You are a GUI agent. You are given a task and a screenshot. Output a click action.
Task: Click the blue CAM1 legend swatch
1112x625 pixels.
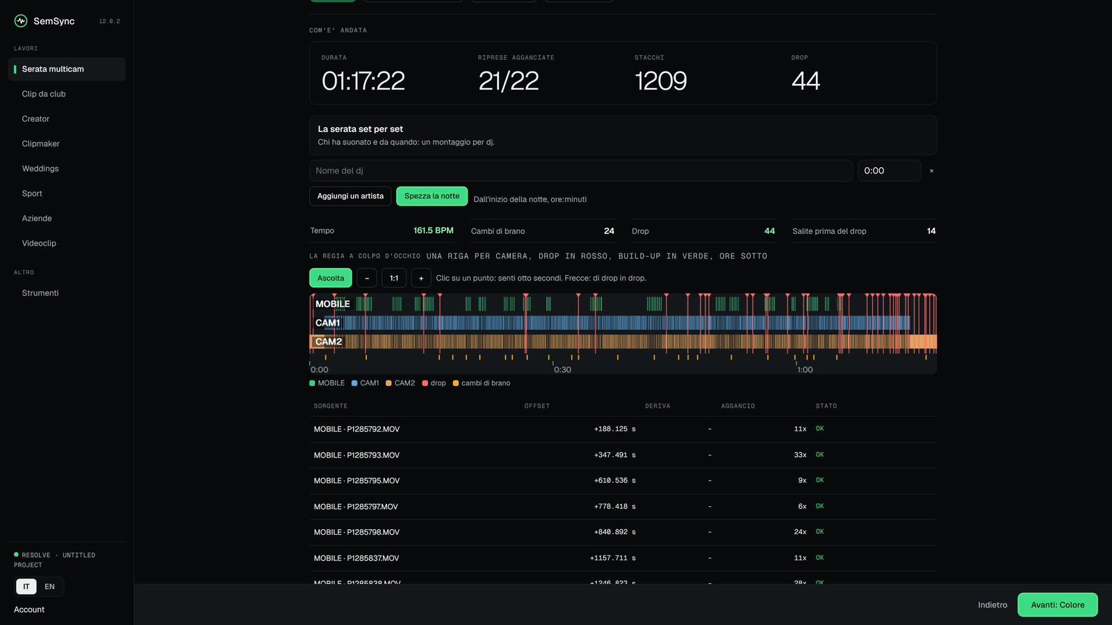[x=354, y=383]
